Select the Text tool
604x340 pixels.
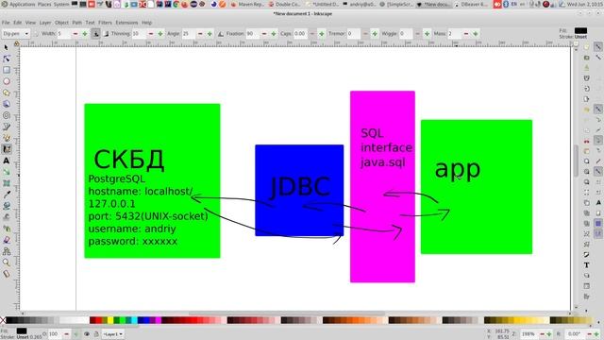[x=7, y=161]
